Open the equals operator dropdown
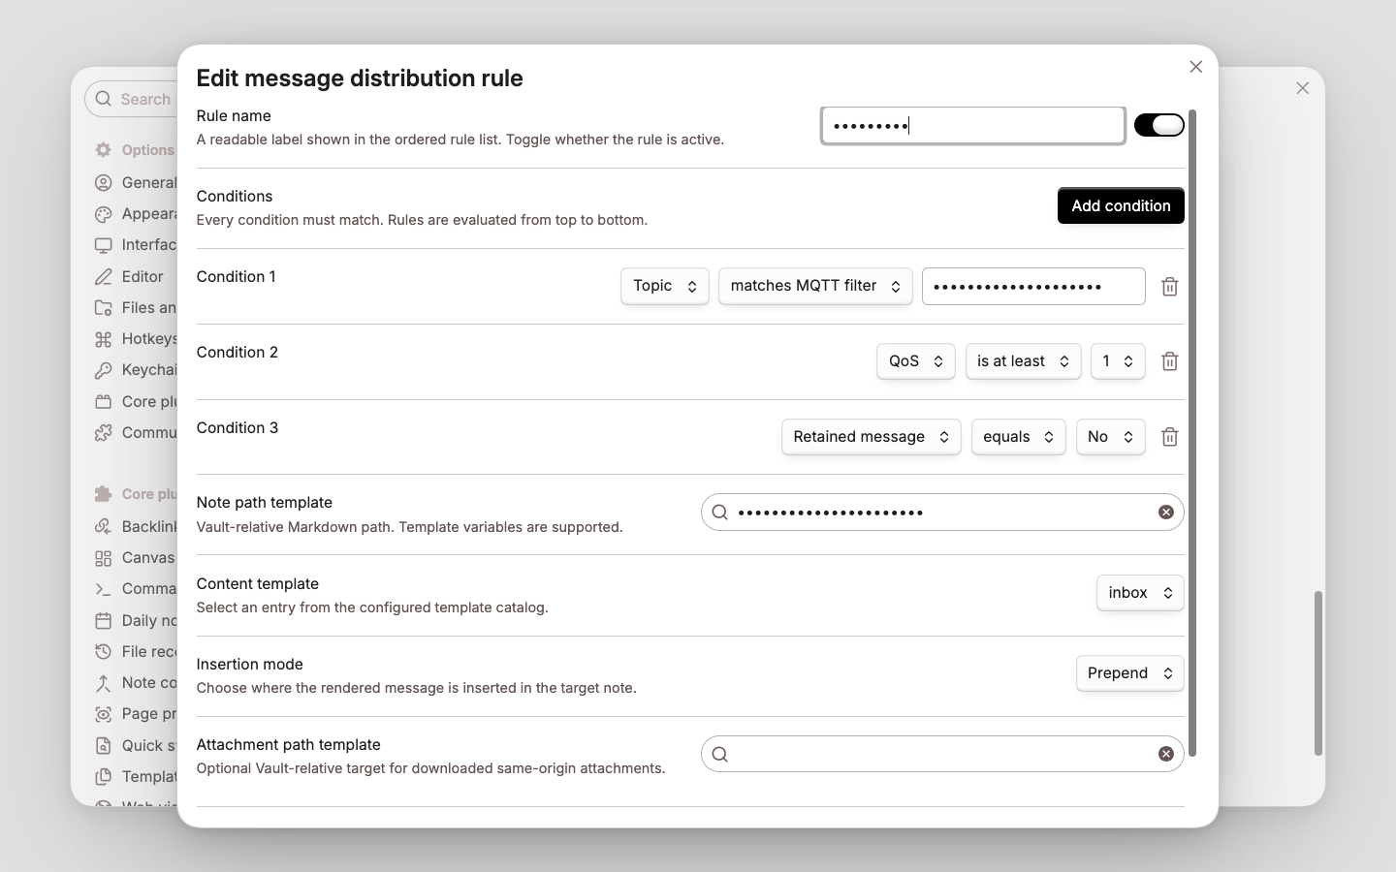 1018,437
